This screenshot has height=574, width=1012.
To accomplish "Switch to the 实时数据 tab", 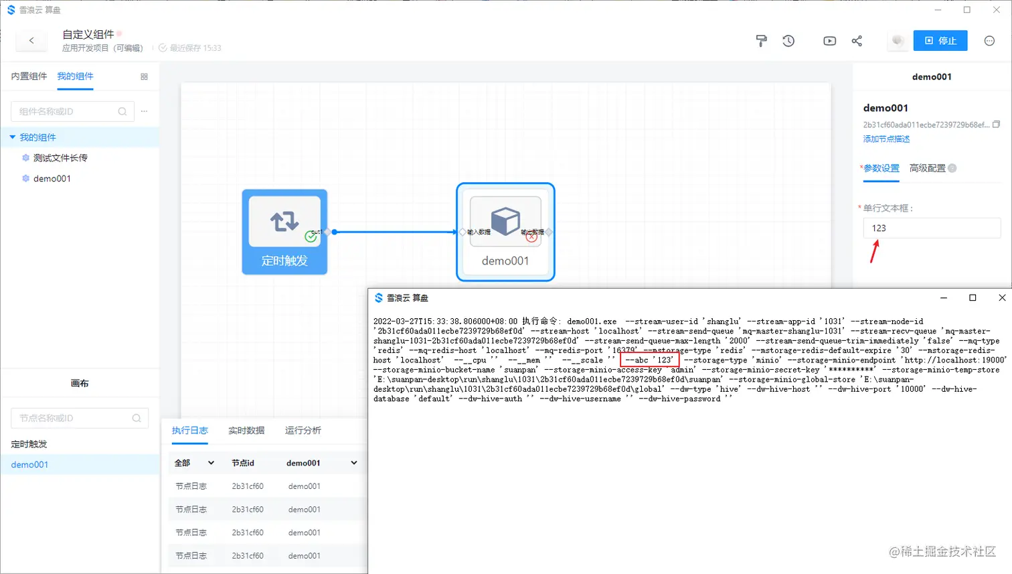I will click(246, 431).
